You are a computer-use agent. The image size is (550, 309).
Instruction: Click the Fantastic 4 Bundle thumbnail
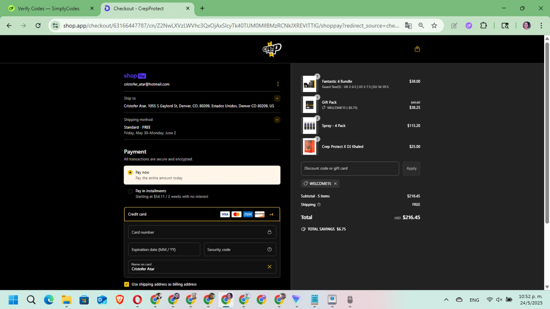(x=309, y=84)
